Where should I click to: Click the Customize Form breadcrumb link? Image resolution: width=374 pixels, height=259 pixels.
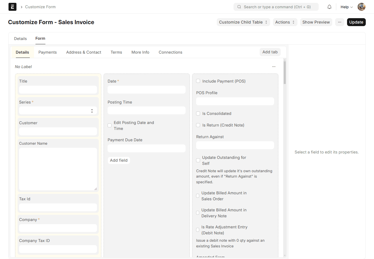pyautogui.click(x=40, y=7)
